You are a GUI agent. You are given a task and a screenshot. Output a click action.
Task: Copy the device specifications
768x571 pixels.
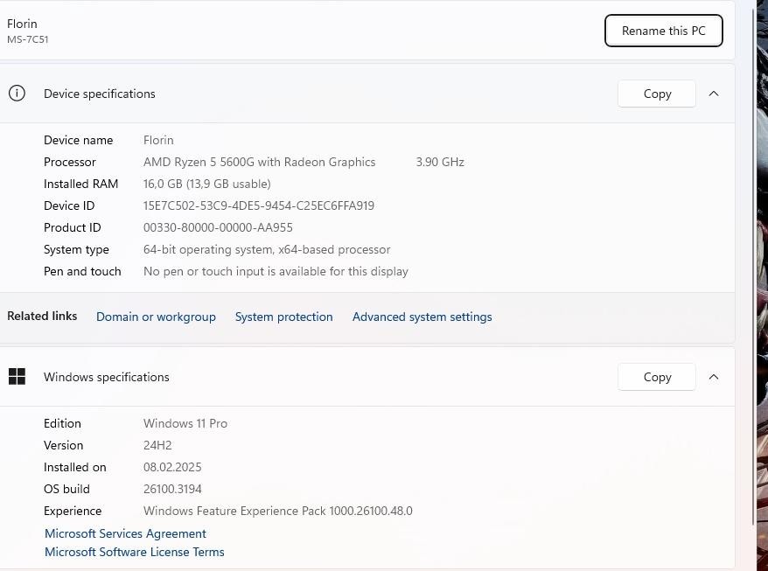pyautogui.click(x=657, y=94)
